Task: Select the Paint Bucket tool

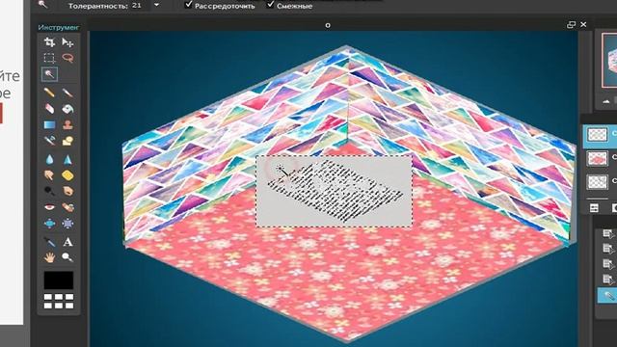Action: (67, 109)
